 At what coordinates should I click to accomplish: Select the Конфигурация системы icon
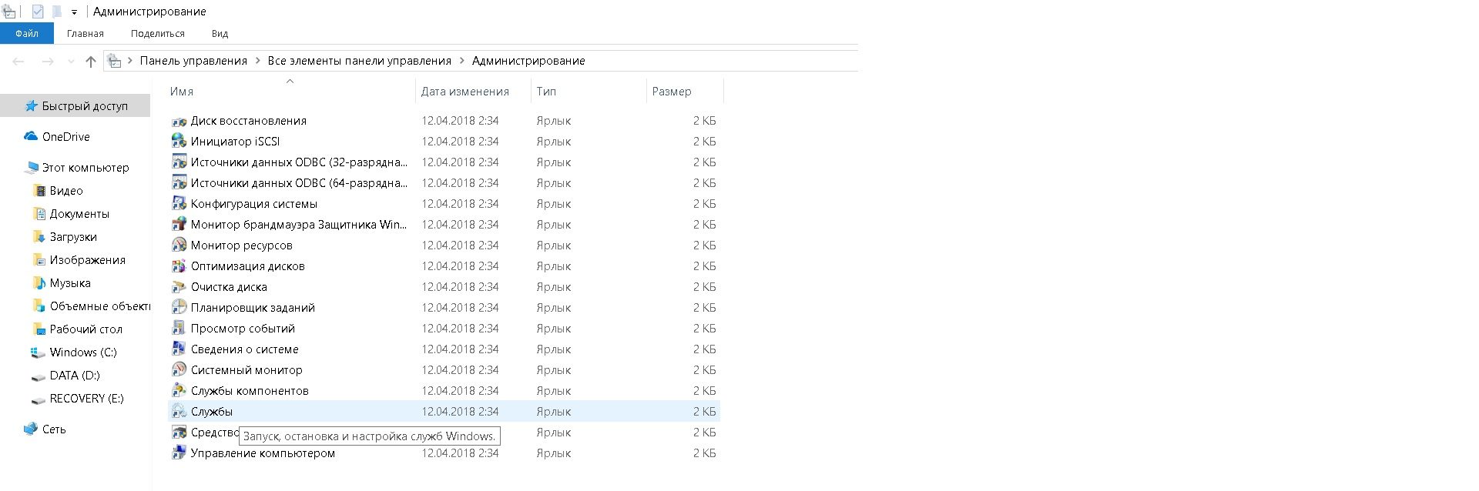tap(179, 204)
